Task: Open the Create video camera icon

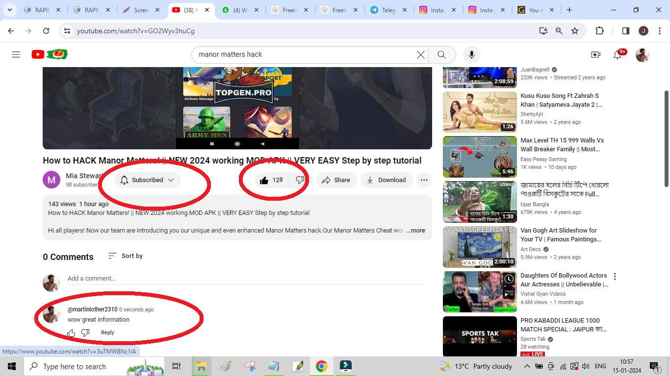Action: click(595, 55)
